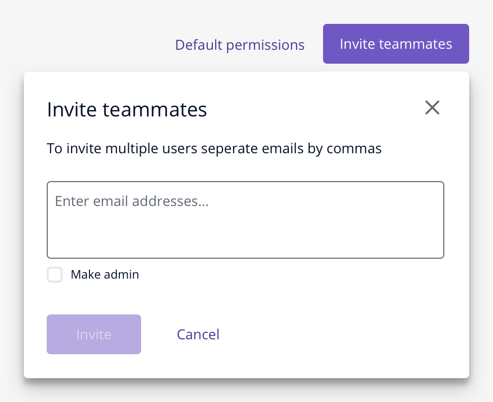Open the Default permissions page
The width and height of the screenshot is (493, 402).
240,45
